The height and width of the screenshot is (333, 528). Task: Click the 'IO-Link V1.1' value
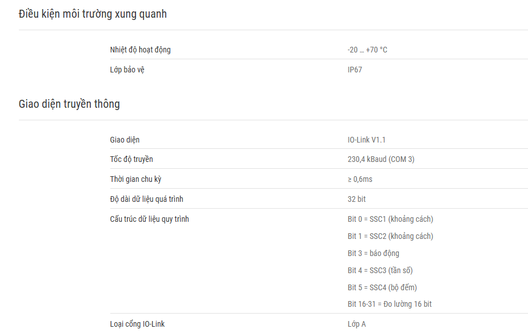(x=366, y=140)
